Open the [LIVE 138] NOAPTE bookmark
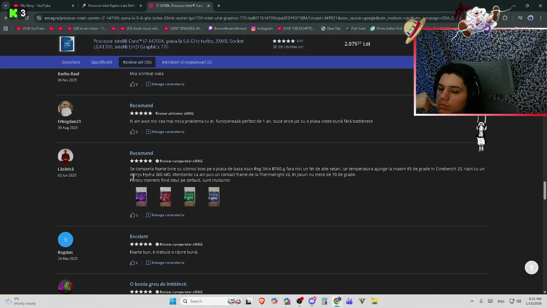This screenshot has height=308, width=547. tap(296, 28)
